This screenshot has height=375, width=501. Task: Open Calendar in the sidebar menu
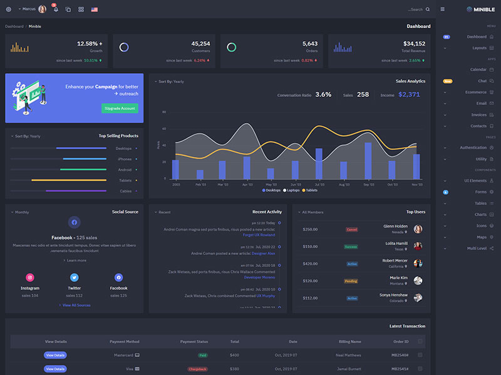[478, 69]
